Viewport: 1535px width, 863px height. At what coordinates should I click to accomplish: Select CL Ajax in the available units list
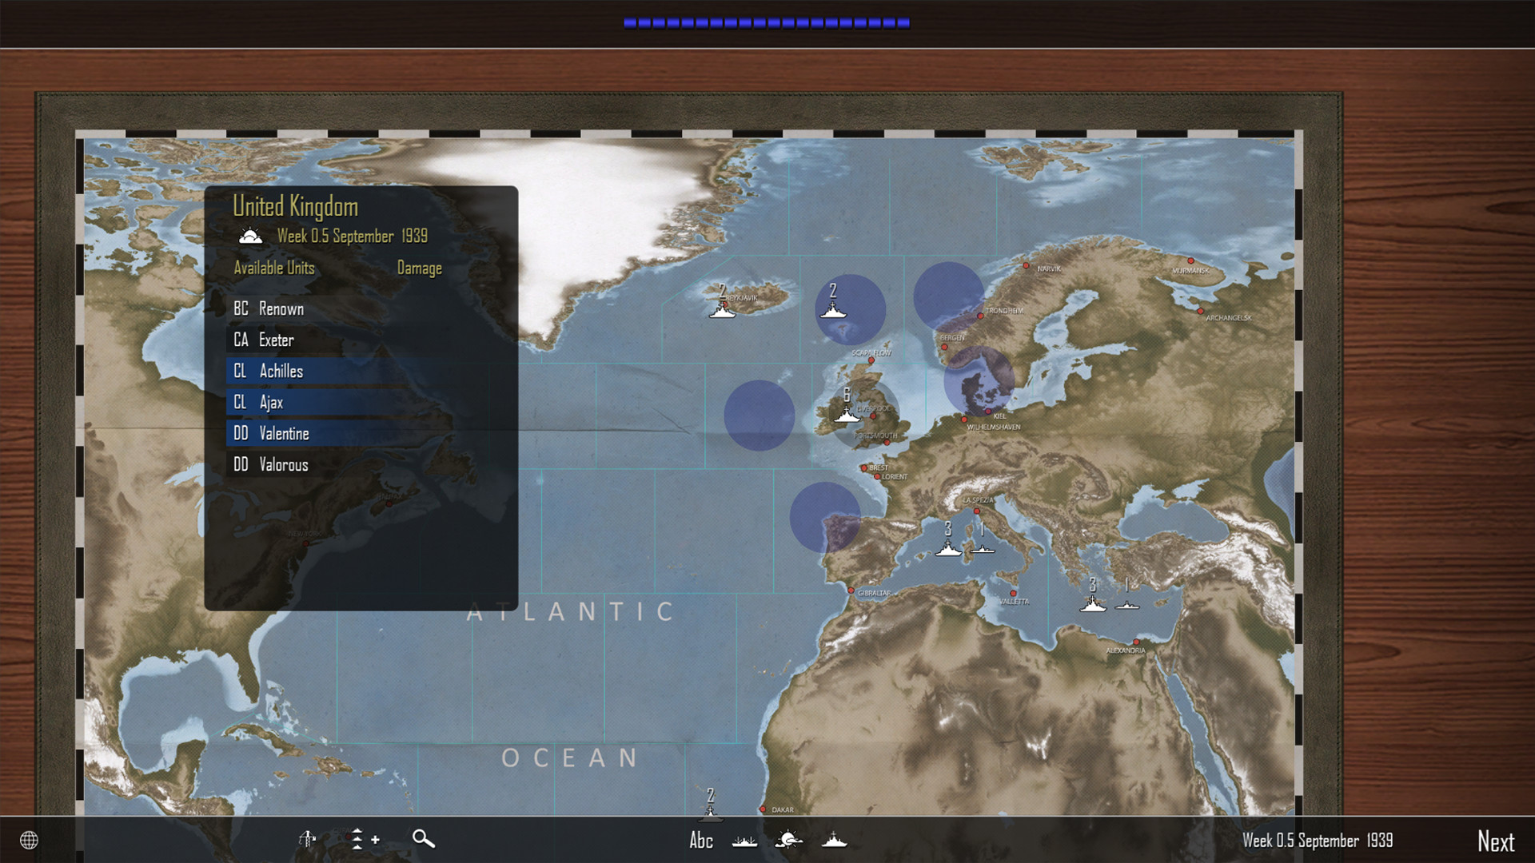(270, 402)
